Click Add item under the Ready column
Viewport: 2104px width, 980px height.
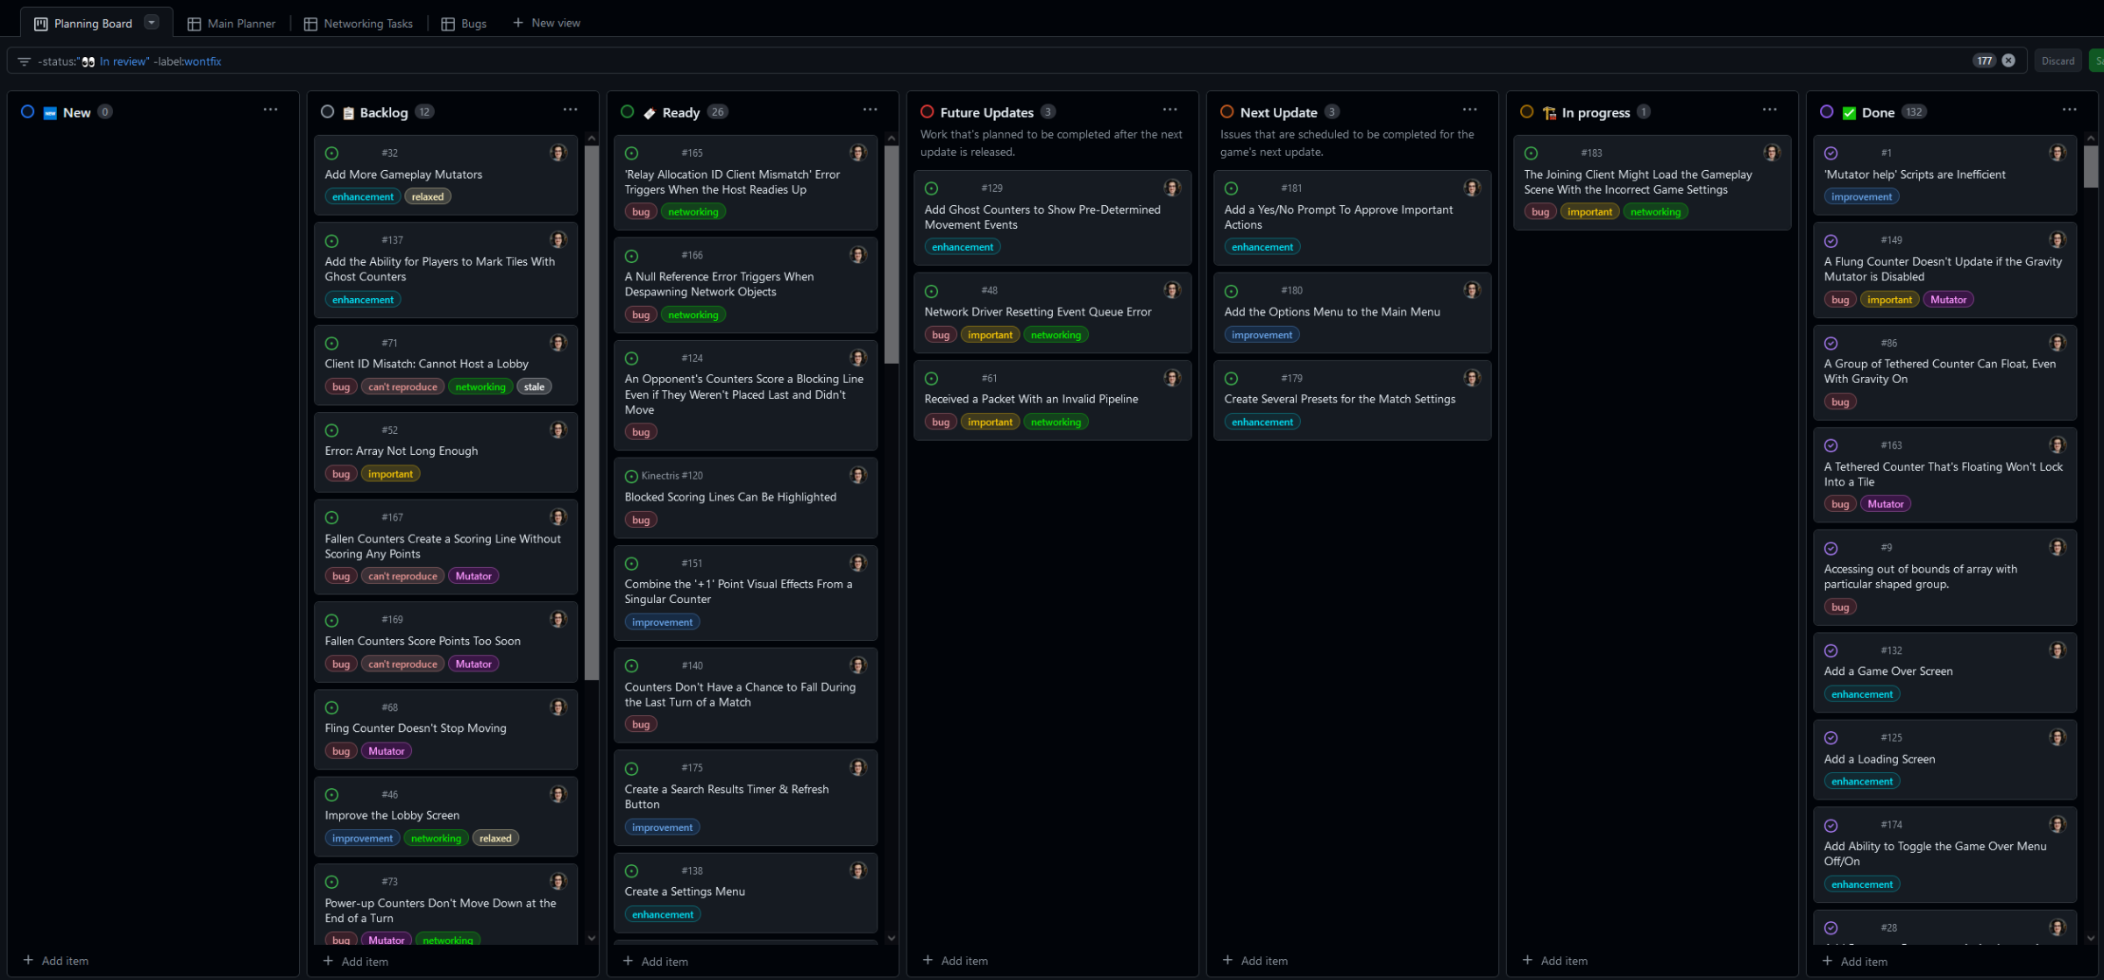pos(656,961)
